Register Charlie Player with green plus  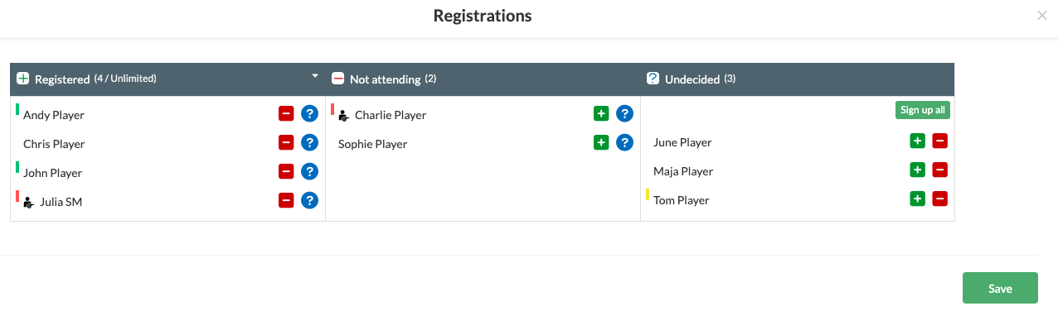tap(601, 113)
